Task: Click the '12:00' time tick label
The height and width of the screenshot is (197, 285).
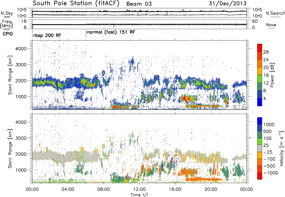Action: coord(139,190)
